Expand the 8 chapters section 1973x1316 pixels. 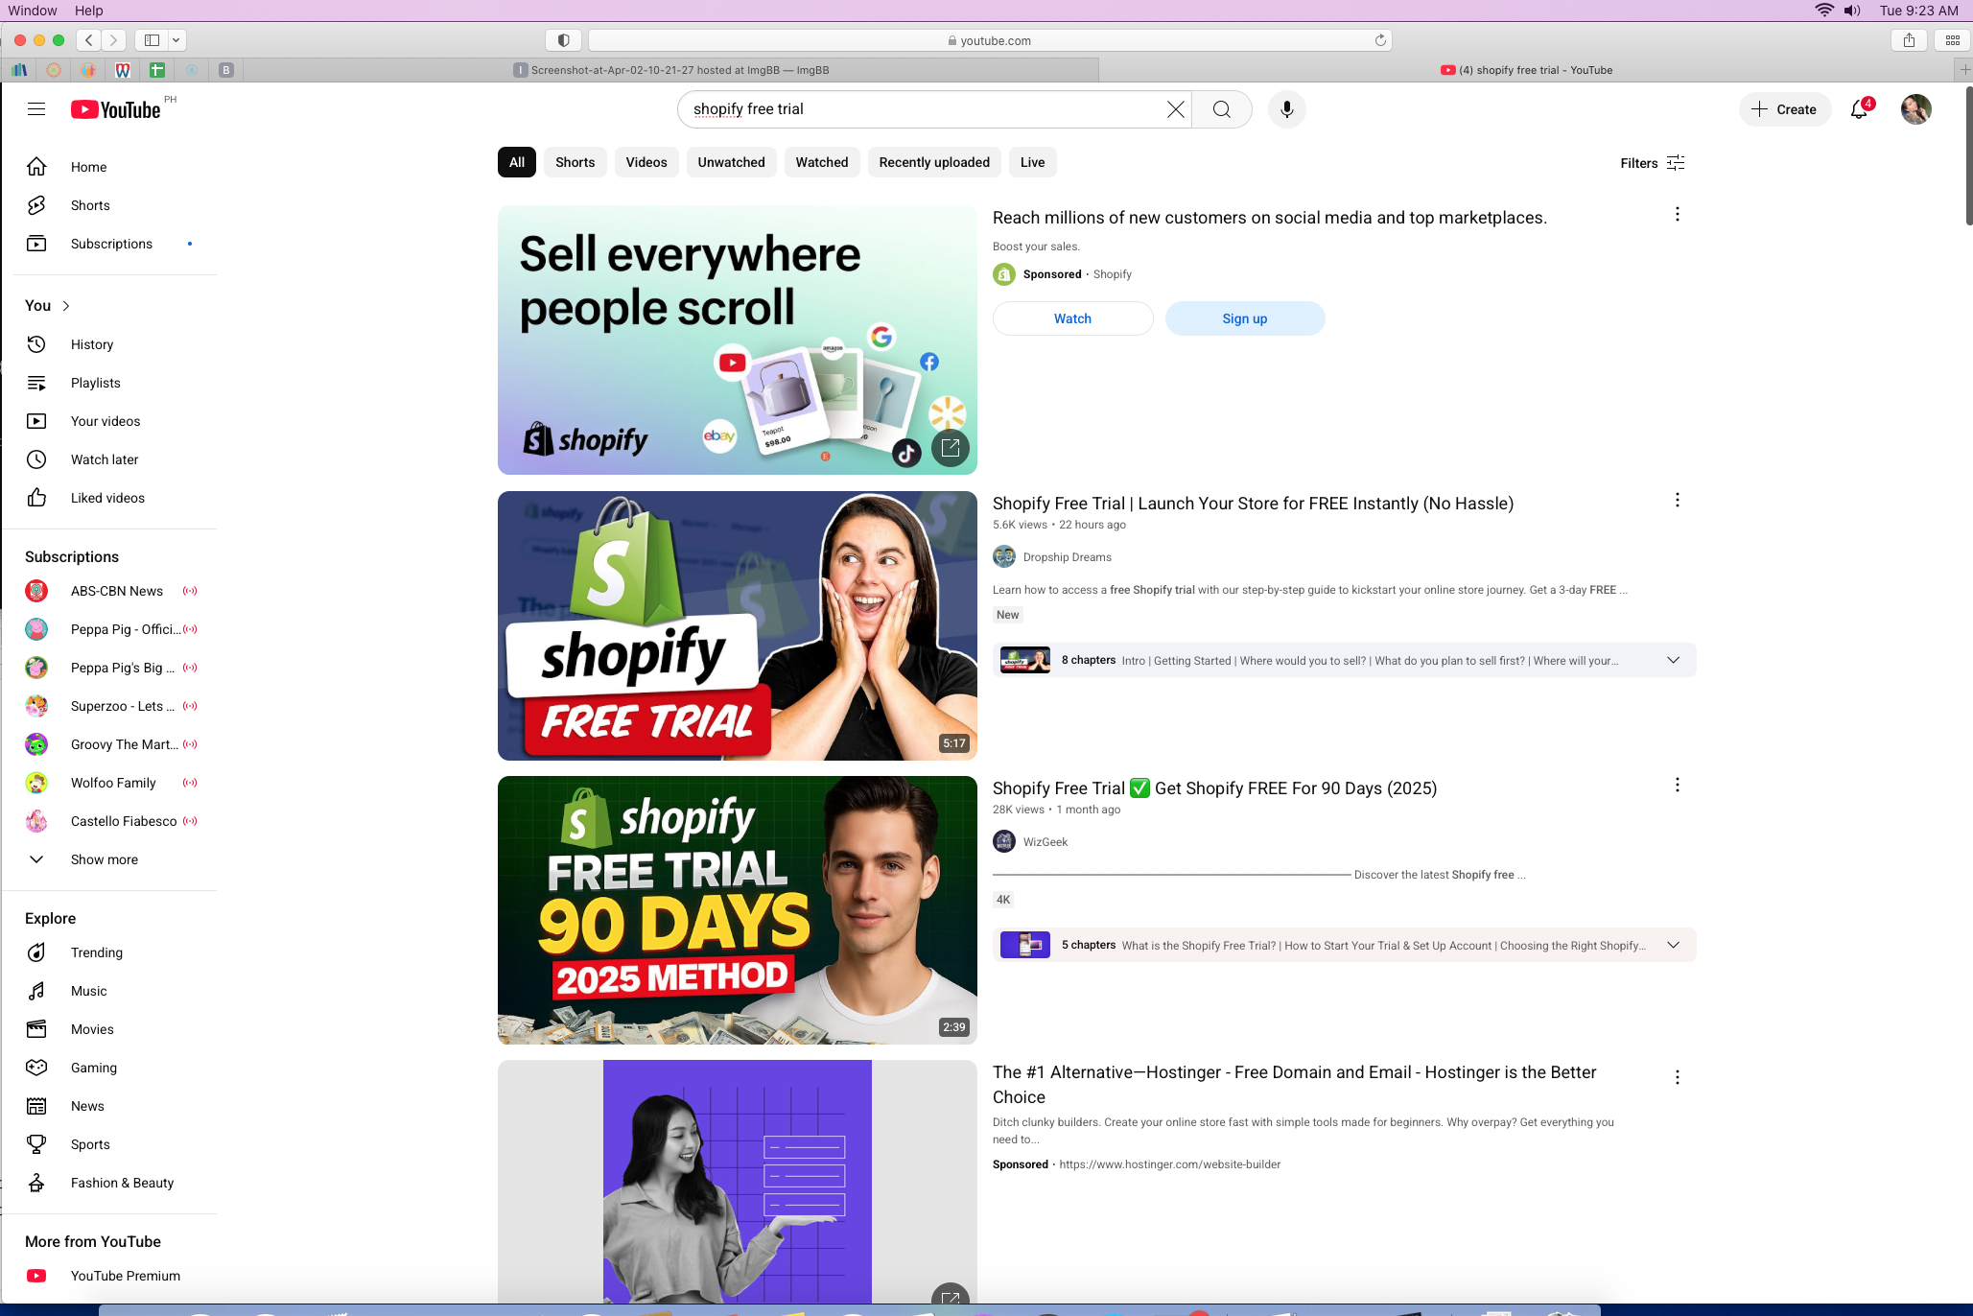point(1673,660)
